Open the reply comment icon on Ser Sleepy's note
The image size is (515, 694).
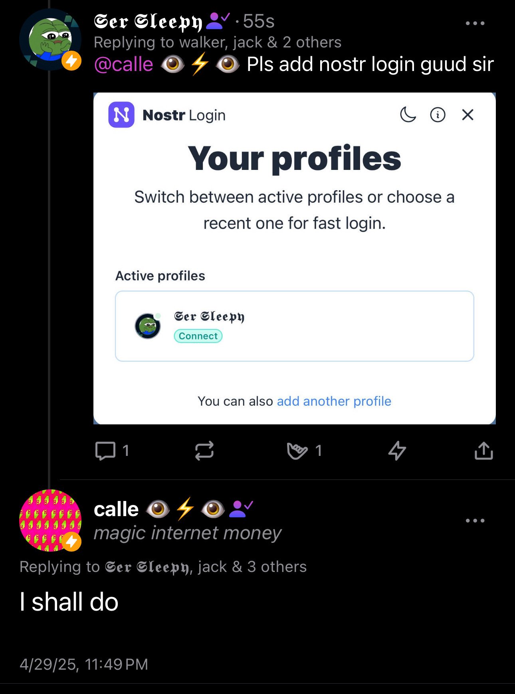105,451
